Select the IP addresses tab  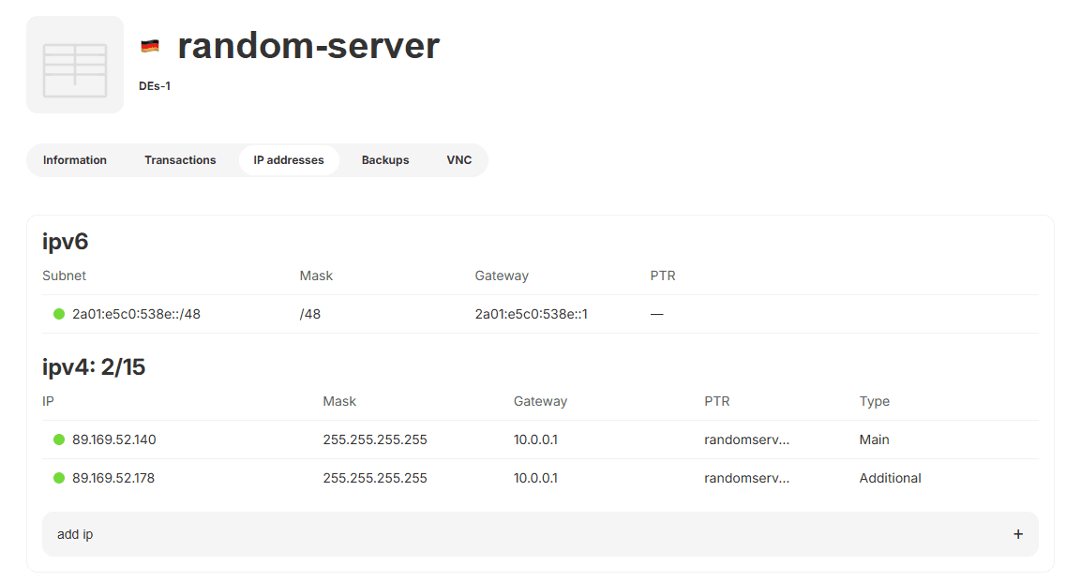[289, 160]
